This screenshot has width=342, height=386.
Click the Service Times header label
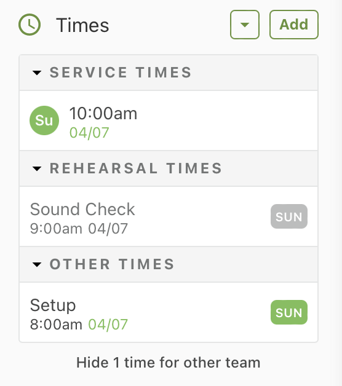(x=121, y=73)
